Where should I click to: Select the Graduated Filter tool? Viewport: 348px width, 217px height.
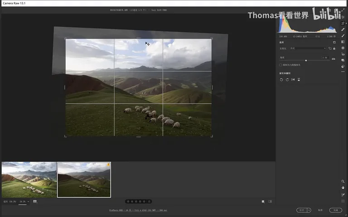click(x=343, y=42)
